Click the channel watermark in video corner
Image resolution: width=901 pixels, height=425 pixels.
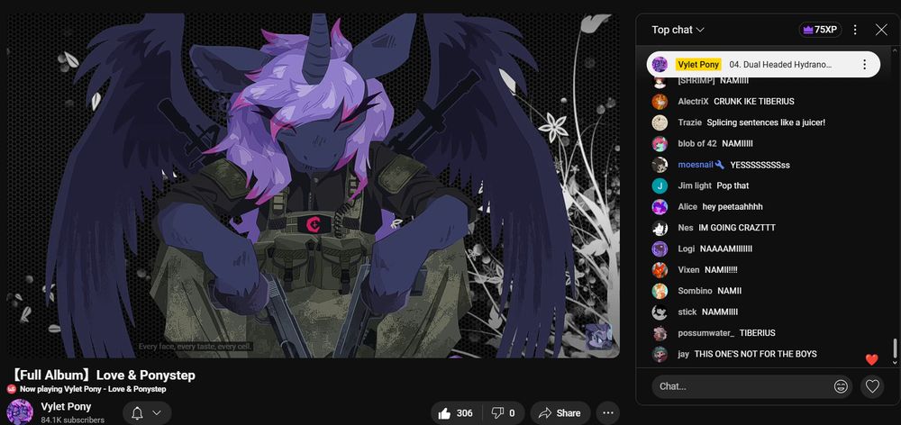[598, 337]
